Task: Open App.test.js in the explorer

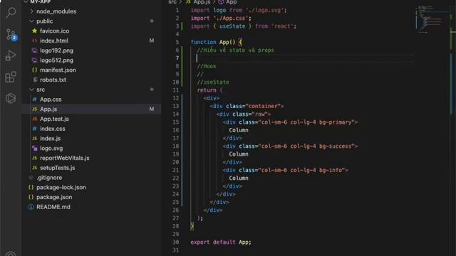Action: coord(54,119)
